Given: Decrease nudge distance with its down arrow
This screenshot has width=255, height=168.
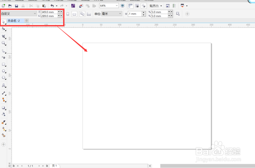Looking at the screenshot, I should coord(143,15).
